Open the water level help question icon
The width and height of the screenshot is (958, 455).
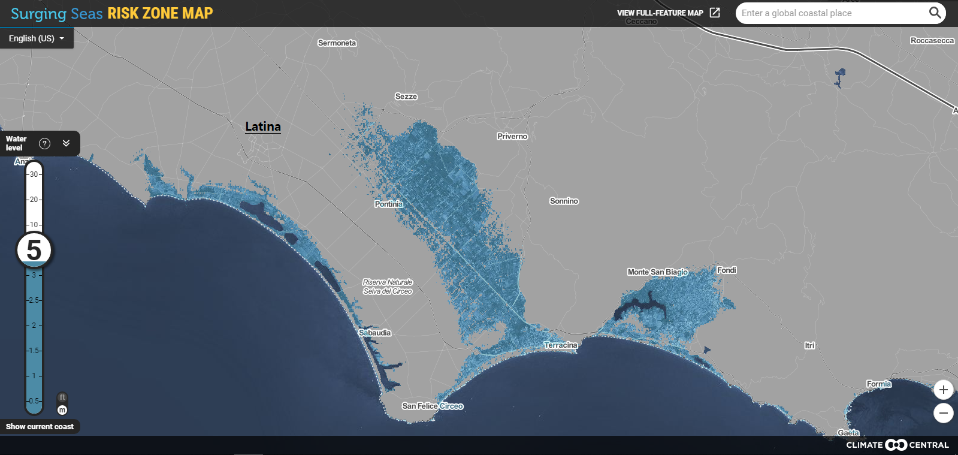(44, 143)
